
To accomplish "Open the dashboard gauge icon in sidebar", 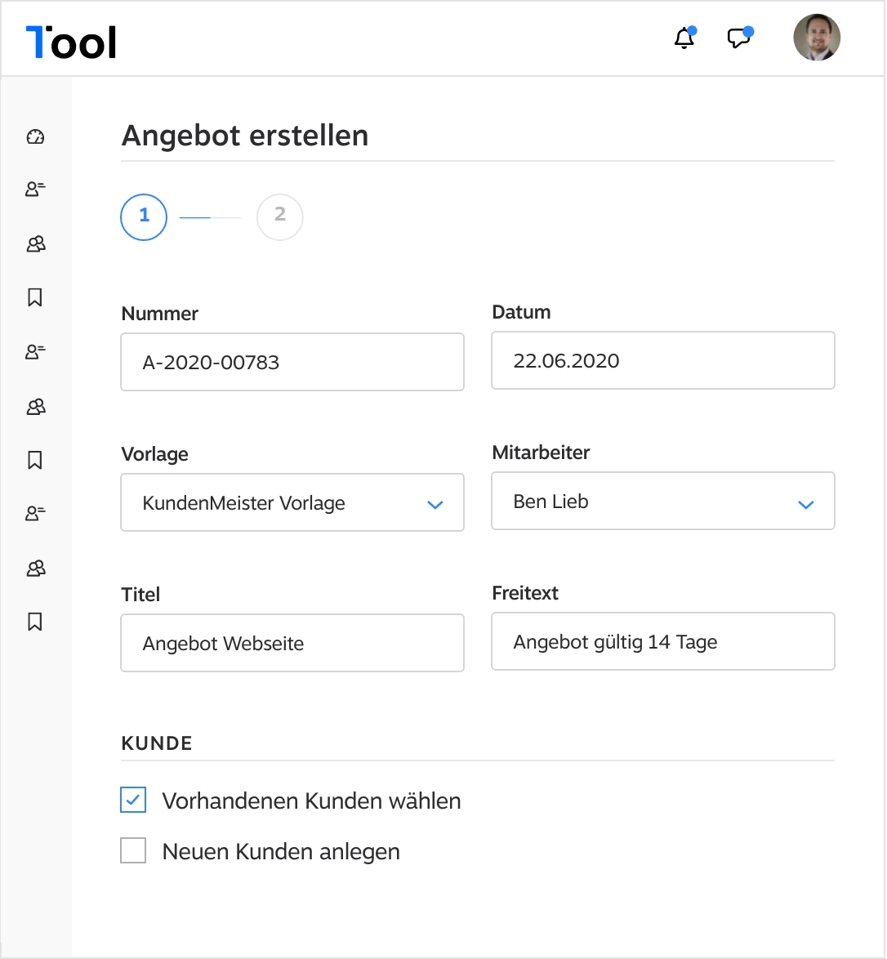I will click(35, 137).
